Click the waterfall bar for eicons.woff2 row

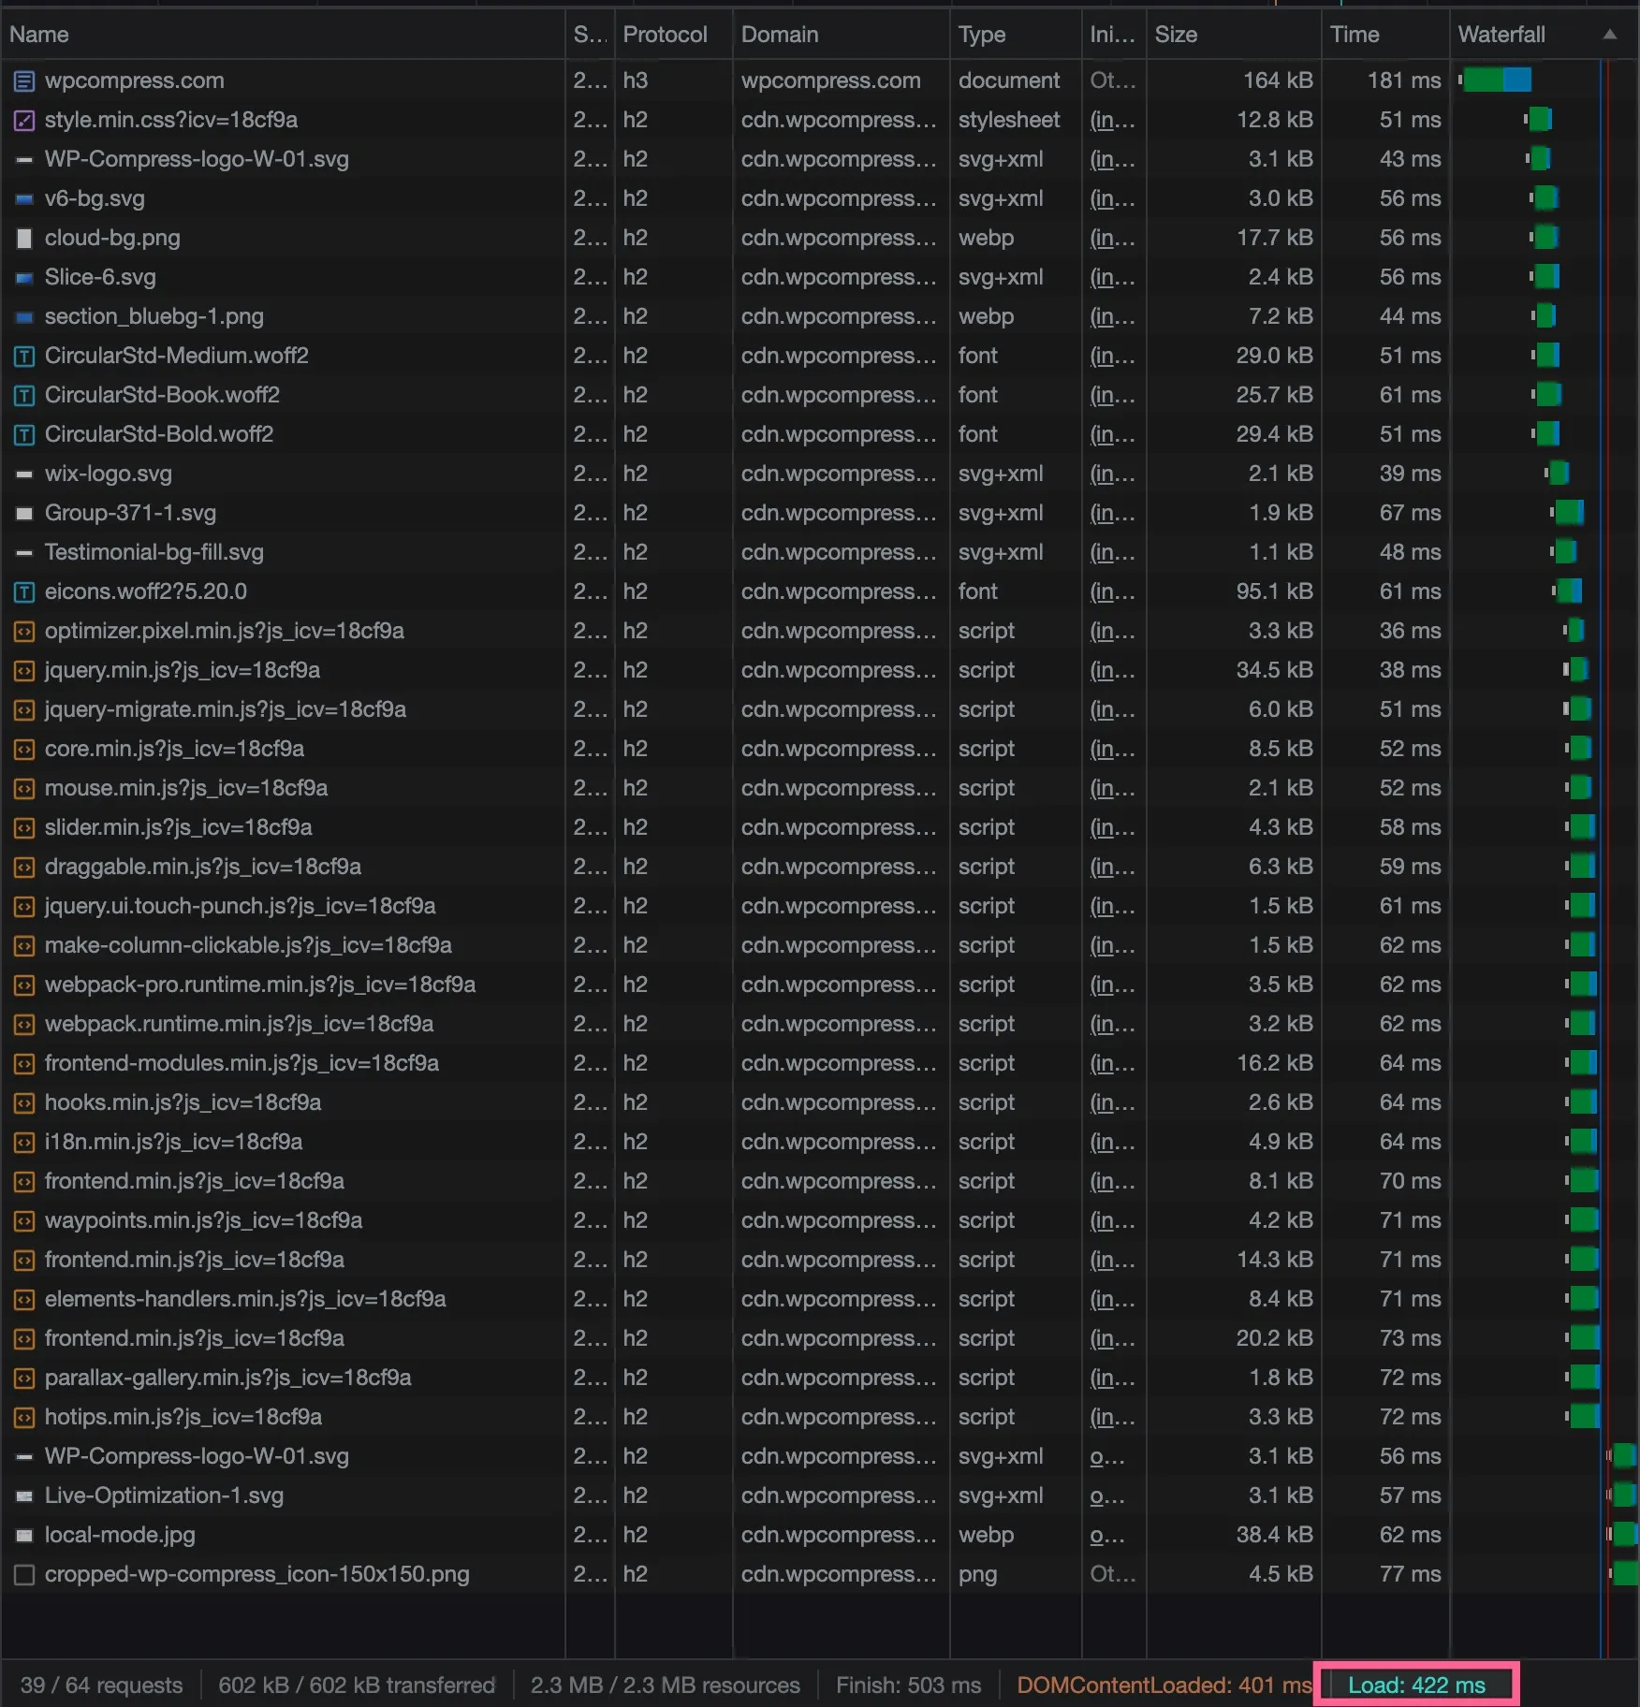tap(1568, 591)
